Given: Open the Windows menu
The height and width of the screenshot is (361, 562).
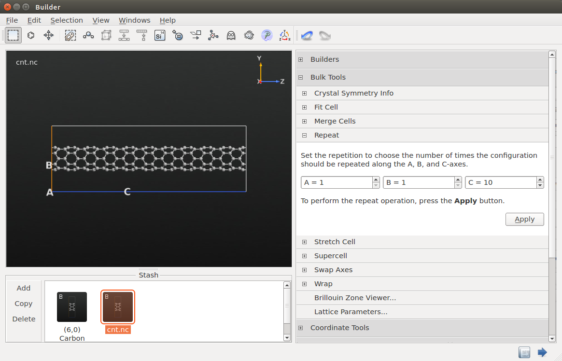Looking at the screenshot, I should [134, 20].
